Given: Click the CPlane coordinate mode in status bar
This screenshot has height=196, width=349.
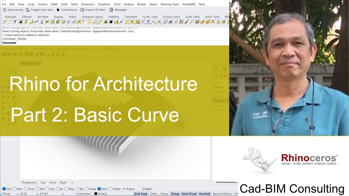Looking at the screenshot, I should pos(6,194).
